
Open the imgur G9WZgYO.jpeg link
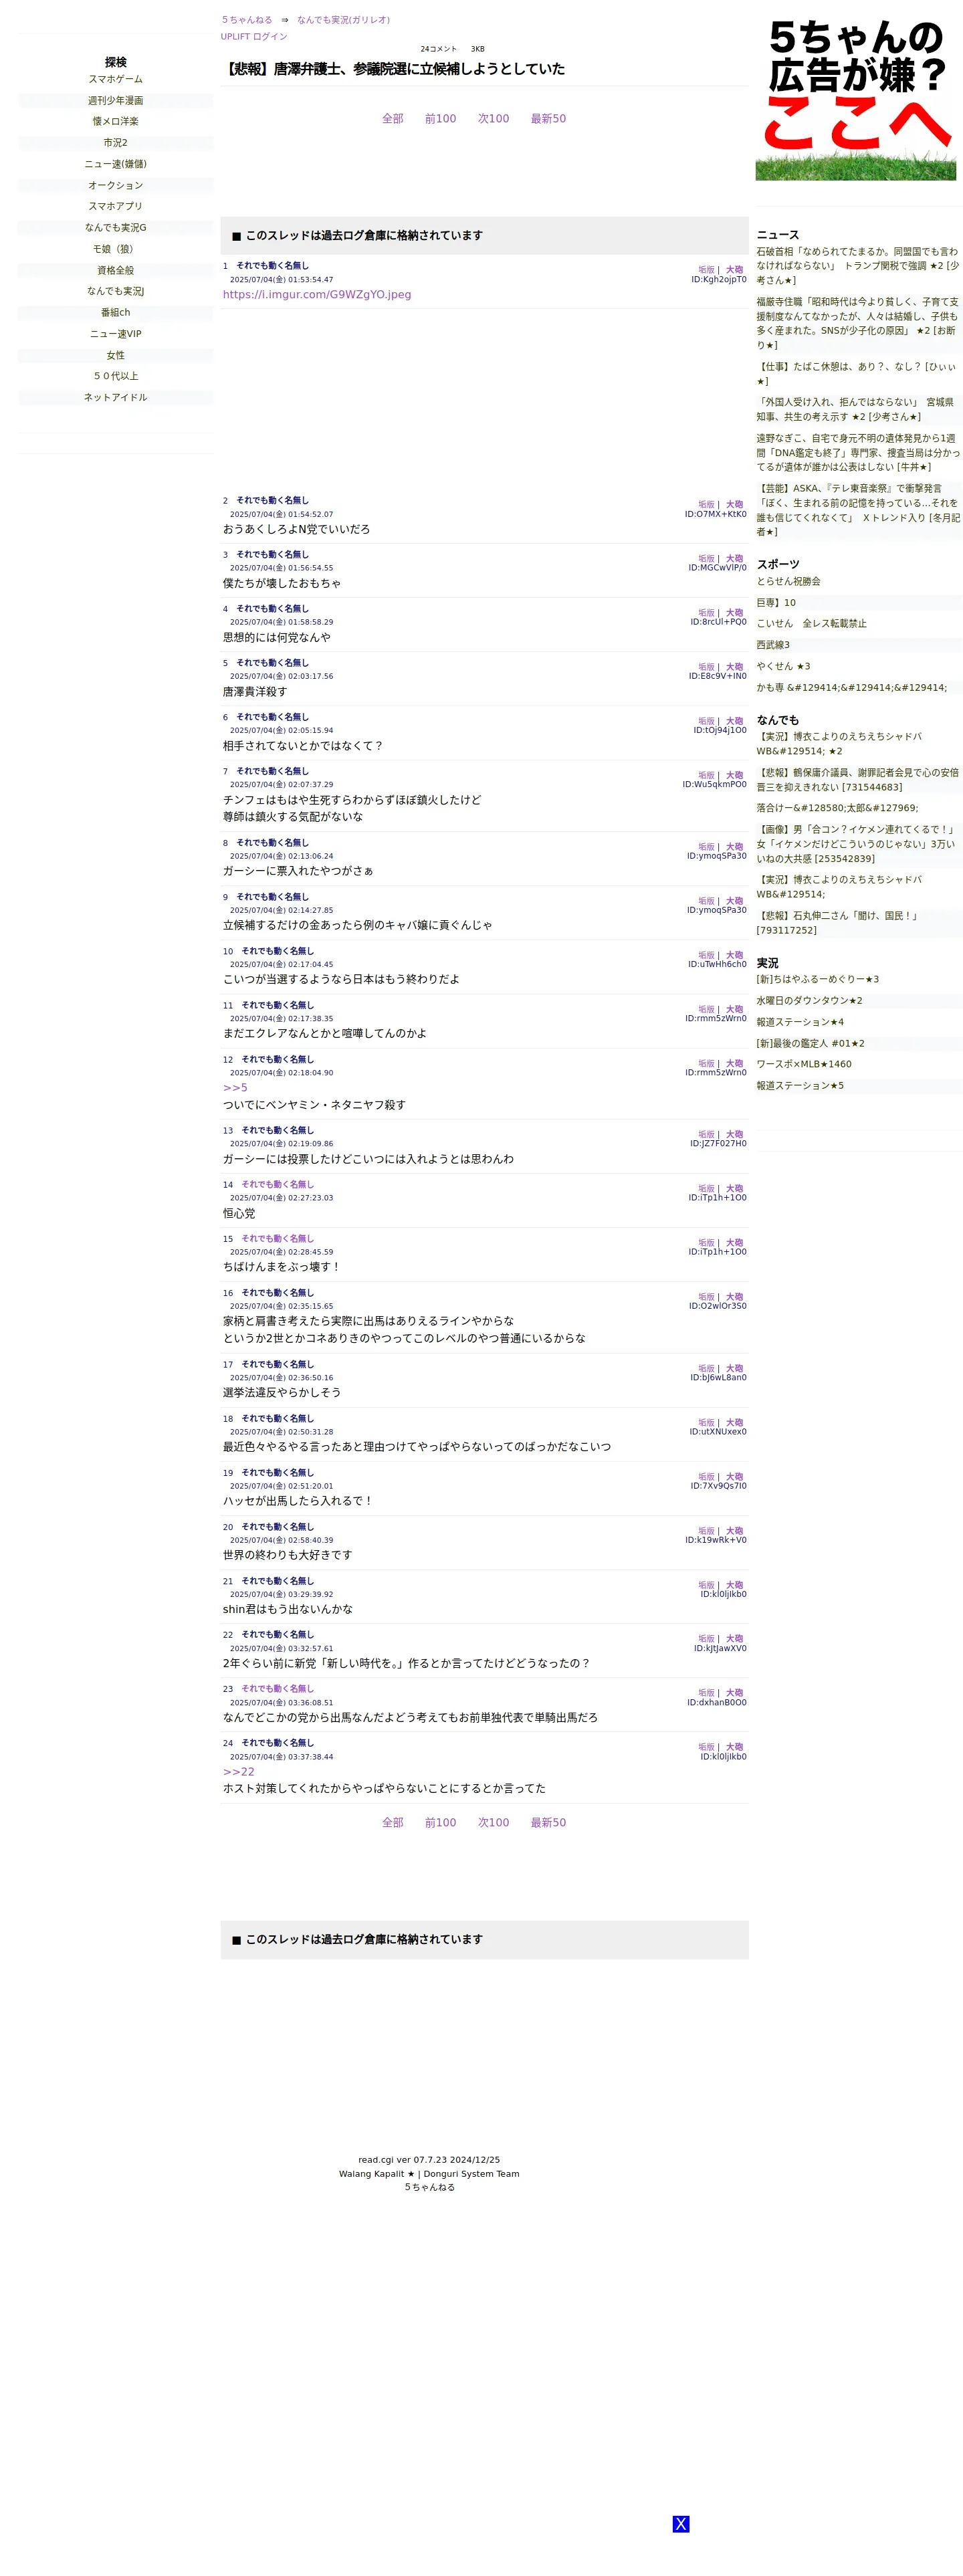[x=317, y=295]
